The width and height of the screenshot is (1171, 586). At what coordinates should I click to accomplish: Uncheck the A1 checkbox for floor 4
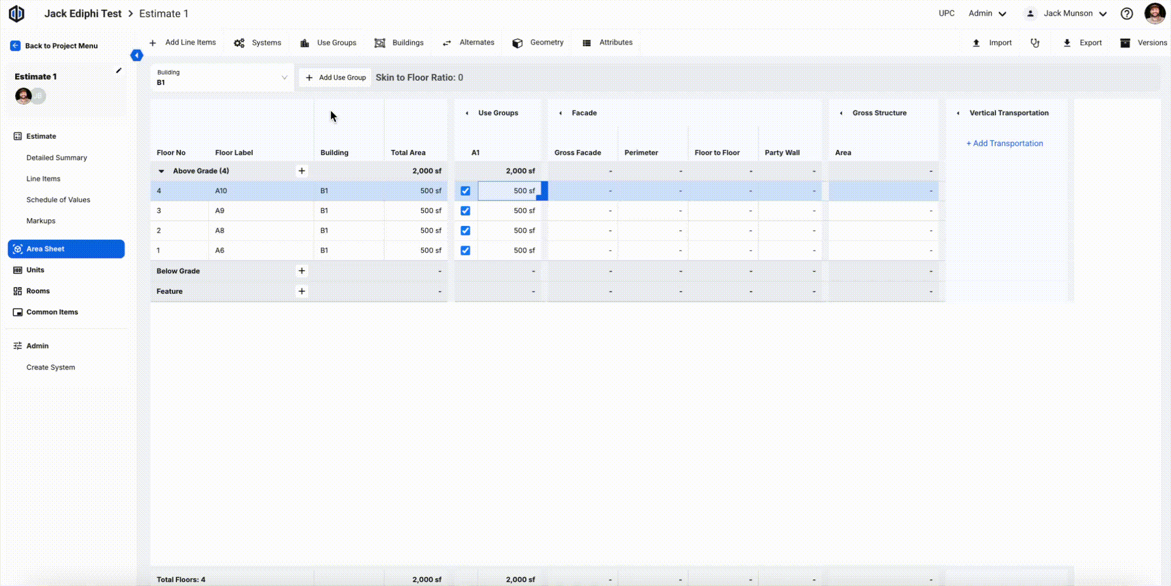[465, 191]
